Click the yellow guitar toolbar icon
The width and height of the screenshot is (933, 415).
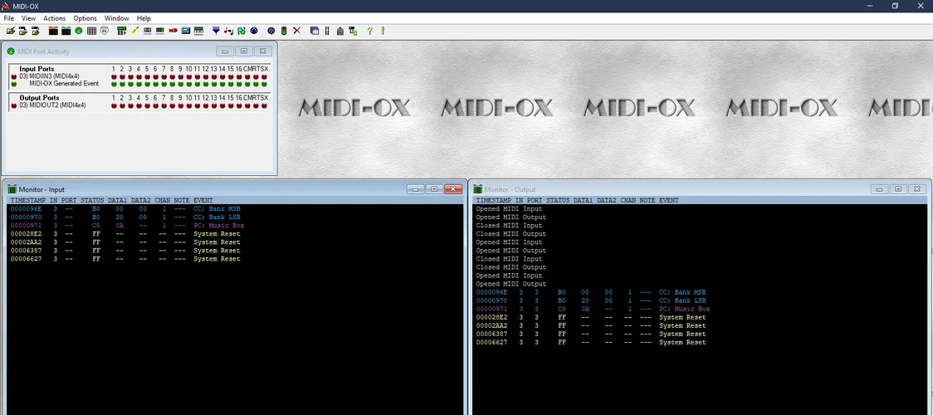click(x=135, y=31)
